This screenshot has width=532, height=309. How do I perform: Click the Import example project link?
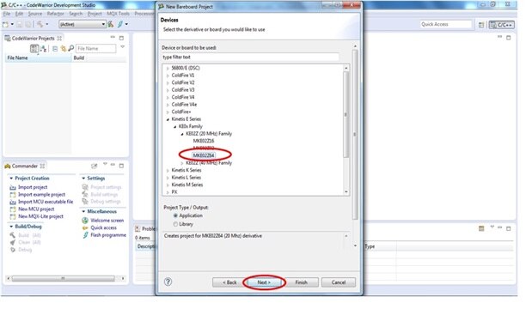[41, 195]
